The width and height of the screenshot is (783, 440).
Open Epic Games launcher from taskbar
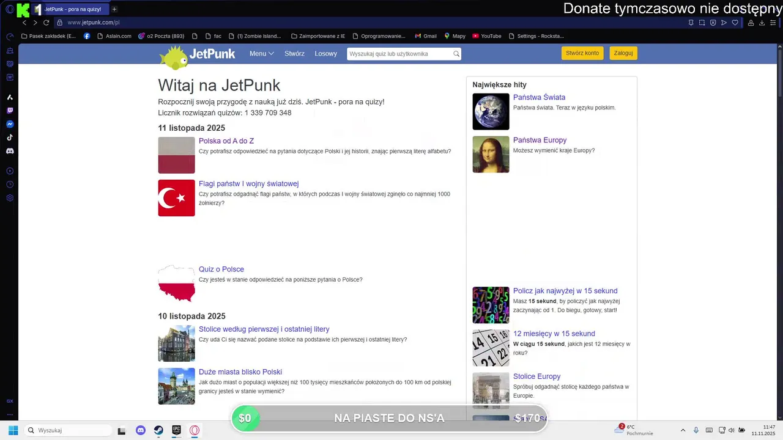[176, 430]
